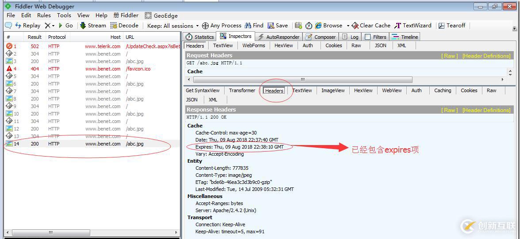This screenshot has height=239, width=520.
Task: Click Response Headers [Header Definitions] link
Action: 486,110
